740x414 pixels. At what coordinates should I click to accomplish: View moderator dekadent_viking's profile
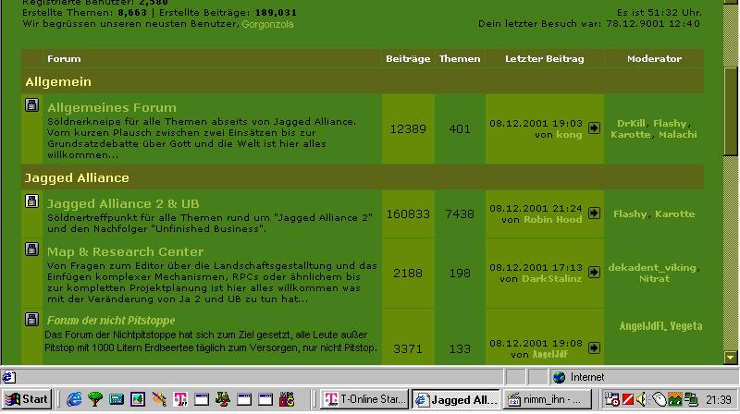(652, 268)
